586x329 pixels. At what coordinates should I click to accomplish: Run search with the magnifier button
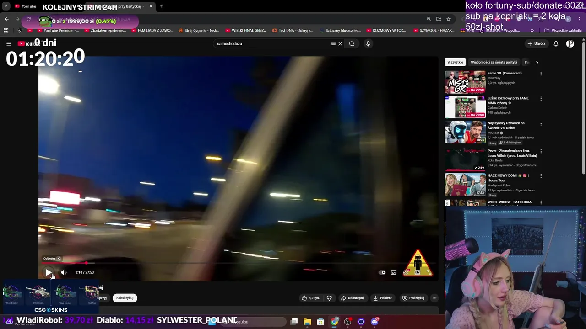coord(352,44)
